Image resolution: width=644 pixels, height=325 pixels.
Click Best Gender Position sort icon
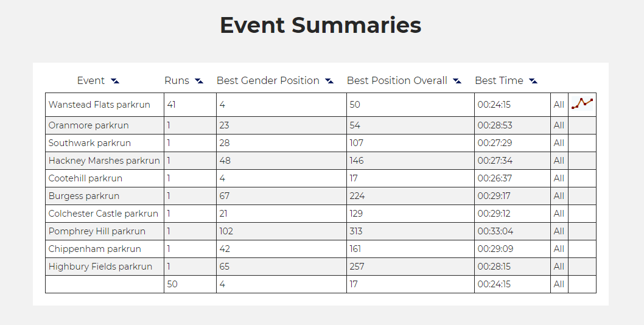329,81
